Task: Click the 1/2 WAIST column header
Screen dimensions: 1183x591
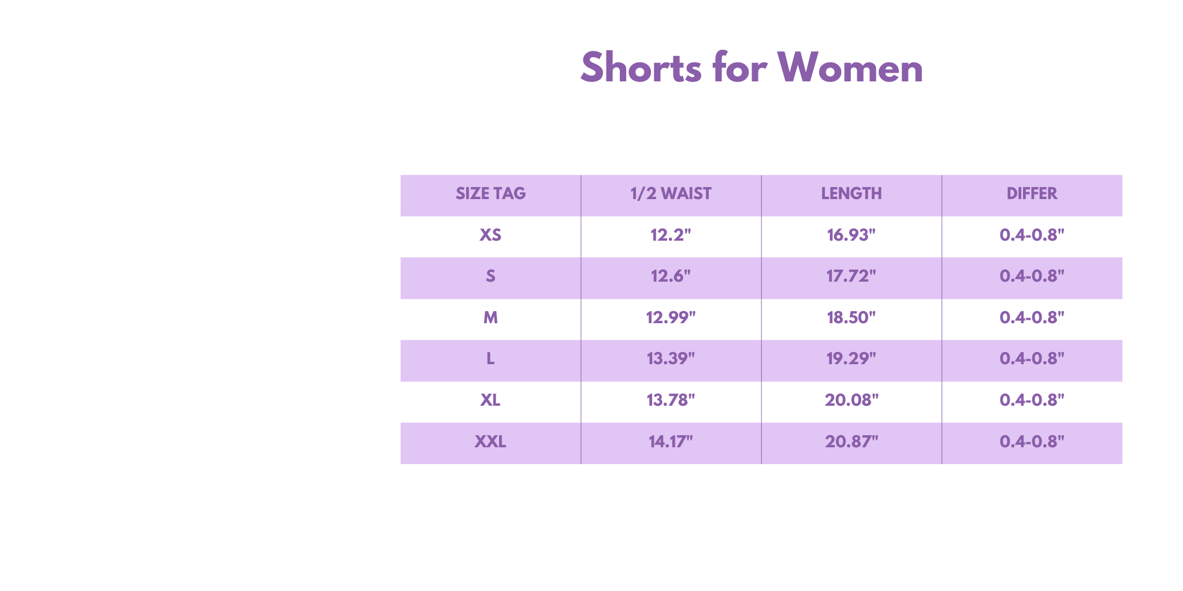Action: [x=671, y=193]
